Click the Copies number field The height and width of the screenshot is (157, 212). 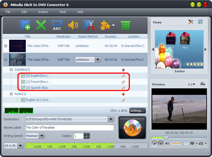(79, 136)
